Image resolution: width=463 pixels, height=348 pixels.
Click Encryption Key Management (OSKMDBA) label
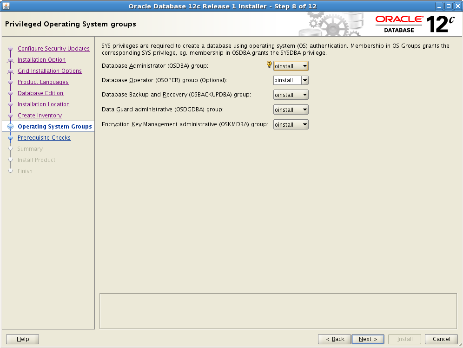(185, 124)
